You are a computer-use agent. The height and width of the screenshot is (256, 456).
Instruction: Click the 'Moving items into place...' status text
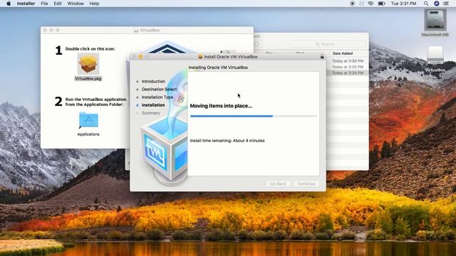pos(221,106)
